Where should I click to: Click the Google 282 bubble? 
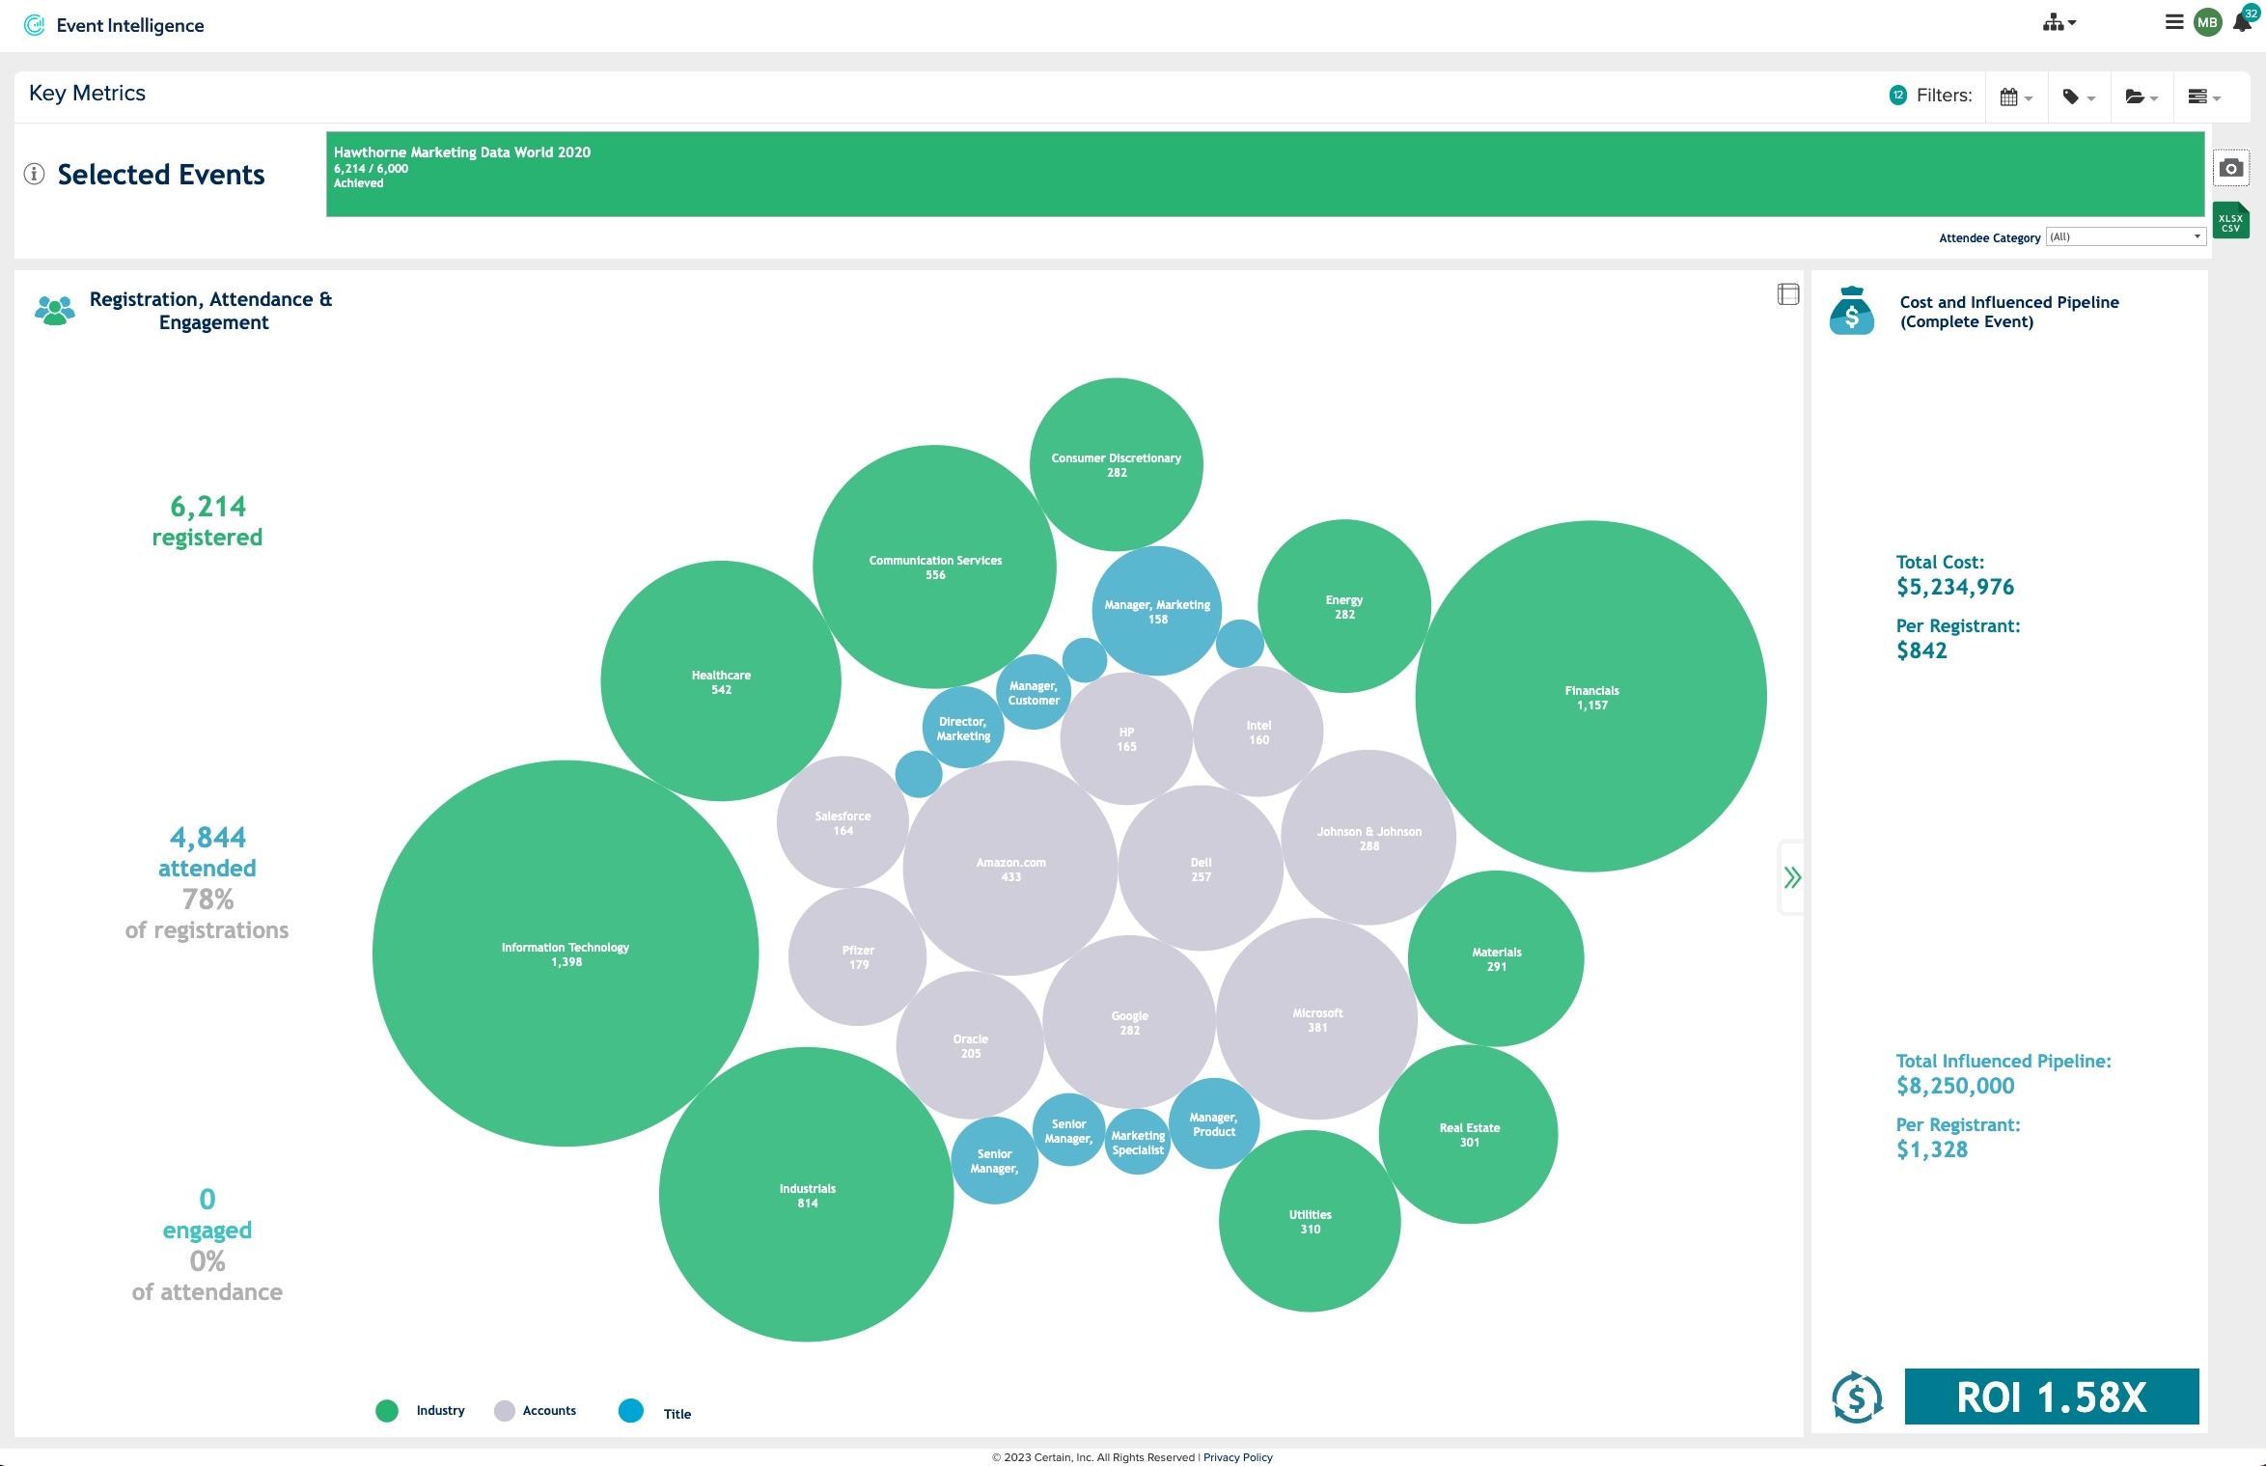(1129, 1022)
